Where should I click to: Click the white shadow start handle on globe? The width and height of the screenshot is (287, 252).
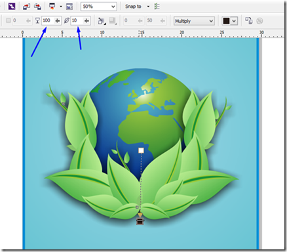[x=141, y=150]
